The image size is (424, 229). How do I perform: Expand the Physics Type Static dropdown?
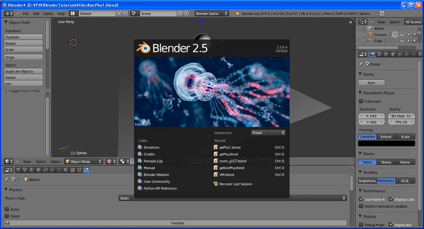(x=233, y=198)
